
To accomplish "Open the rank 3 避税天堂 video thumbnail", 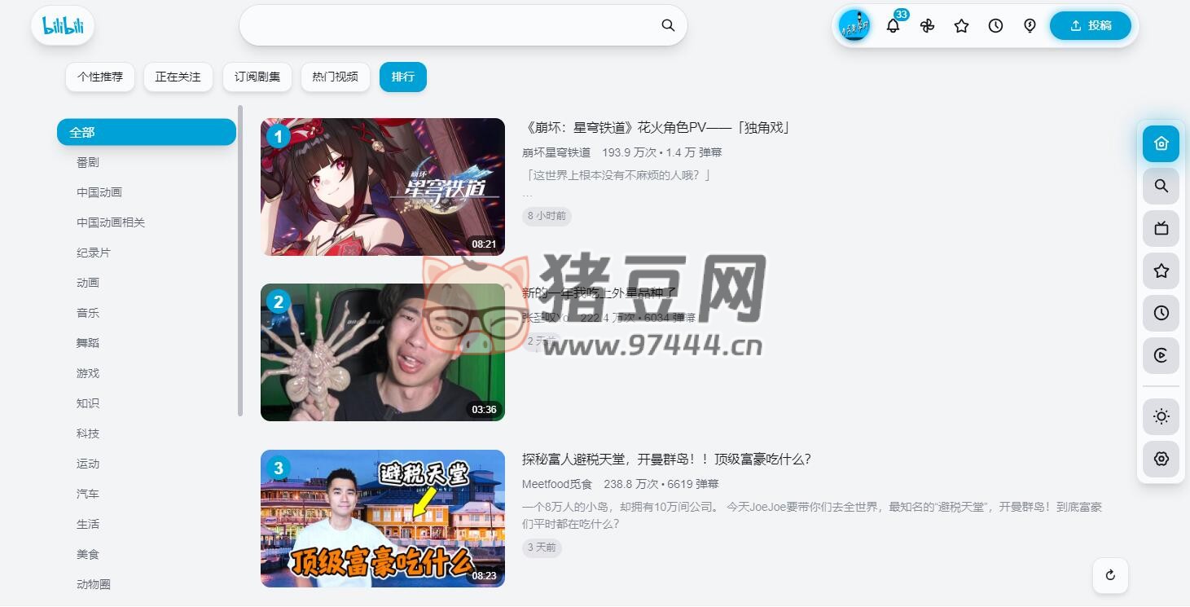I will click(x=383, y=518).
